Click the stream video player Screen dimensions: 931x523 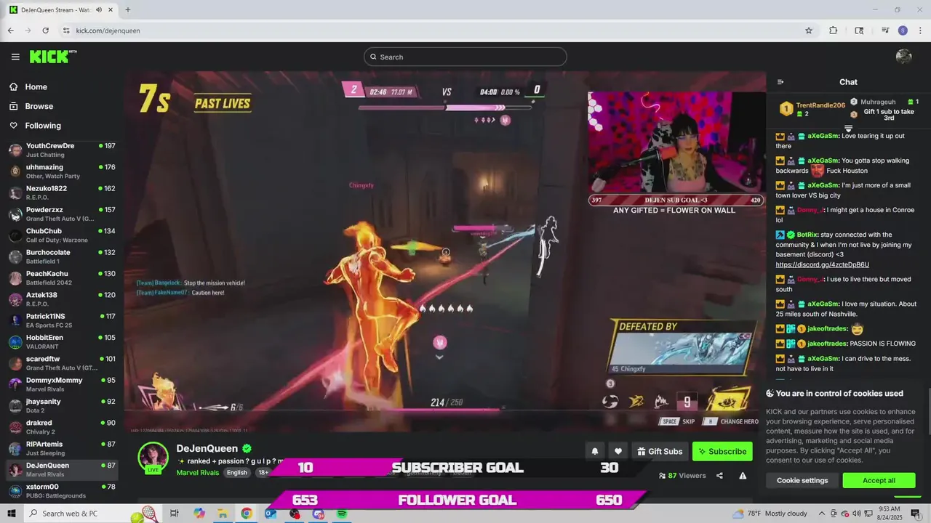pos(444,252)
